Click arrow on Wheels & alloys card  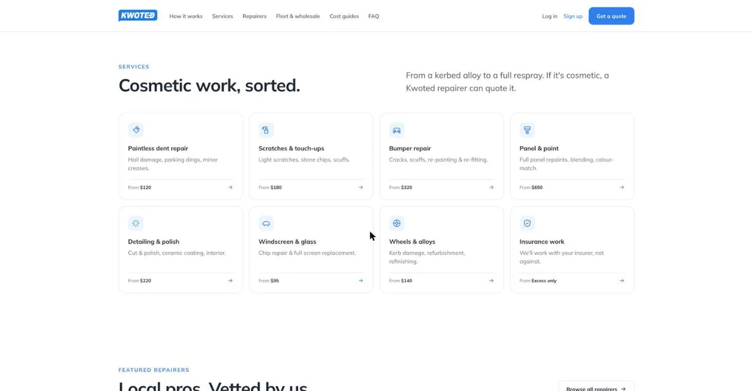(491, 281)
